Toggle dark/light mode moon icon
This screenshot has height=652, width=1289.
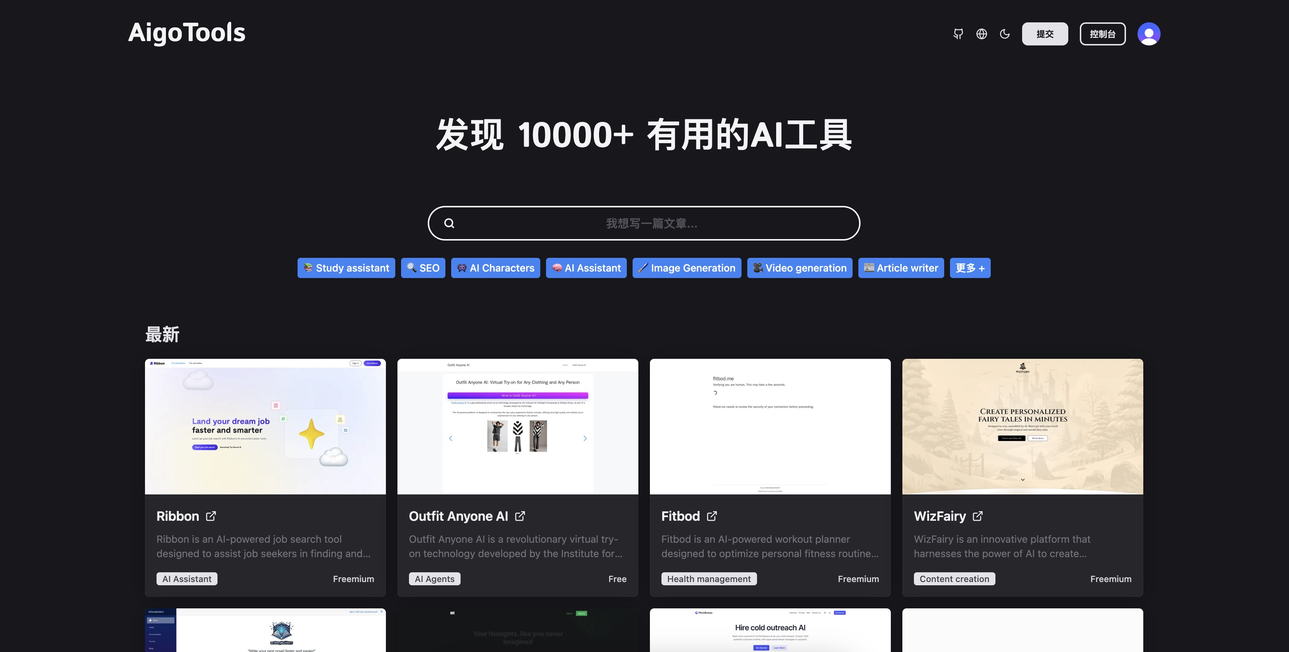(x=1004, y=33)
